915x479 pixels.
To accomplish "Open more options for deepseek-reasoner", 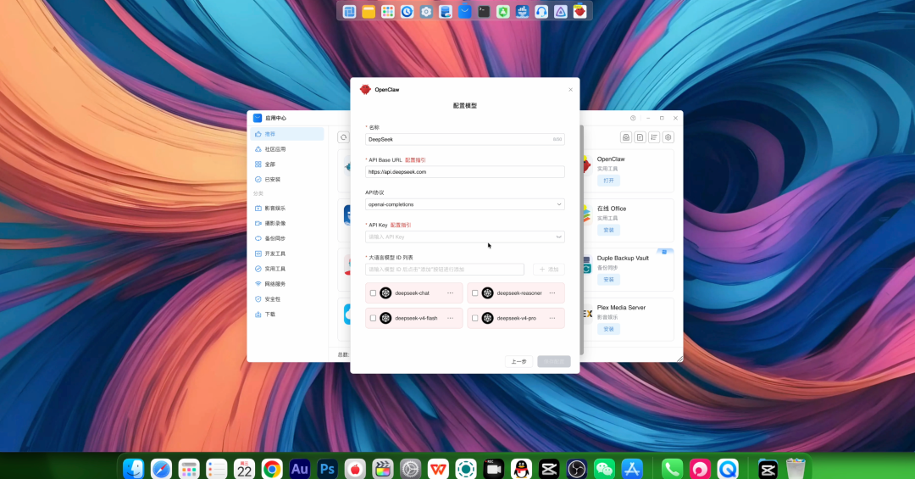I will (x=552, y=293).
